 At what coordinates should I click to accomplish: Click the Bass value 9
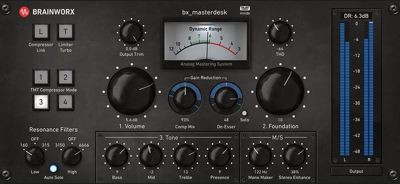pyautogui.click(x=117, y=172)
